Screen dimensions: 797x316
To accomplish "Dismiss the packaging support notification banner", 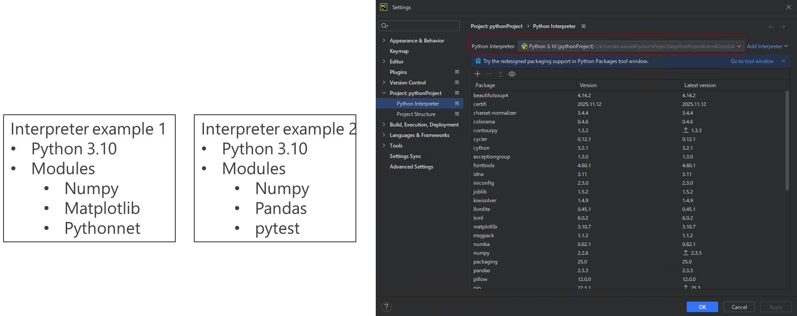I will [x=783, y=61].
